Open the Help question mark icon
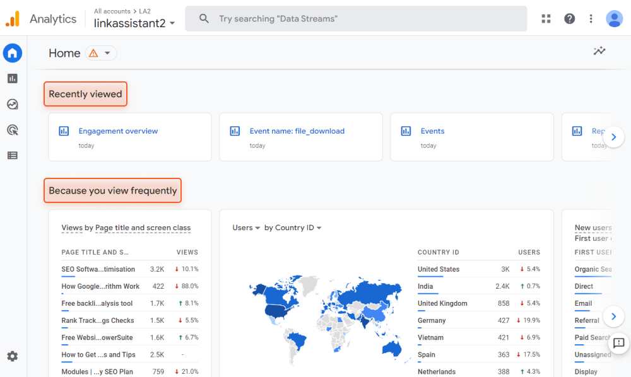Screen dimensions: 631x377 (569, 18)
